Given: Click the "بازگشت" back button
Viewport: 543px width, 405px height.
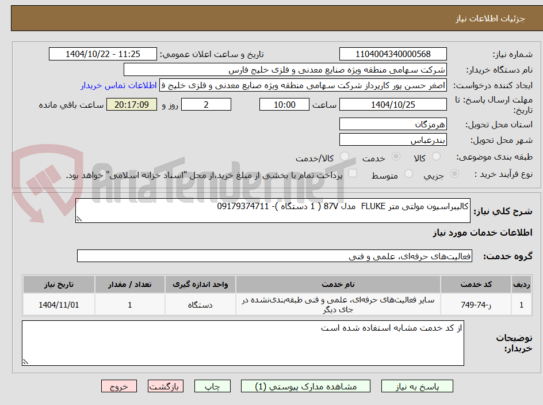Looking at the screenshot, I should point(166,386).
